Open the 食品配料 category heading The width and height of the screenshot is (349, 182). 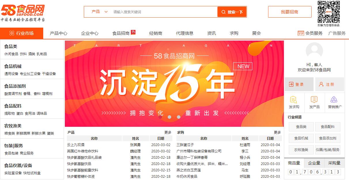click(13, 106)
